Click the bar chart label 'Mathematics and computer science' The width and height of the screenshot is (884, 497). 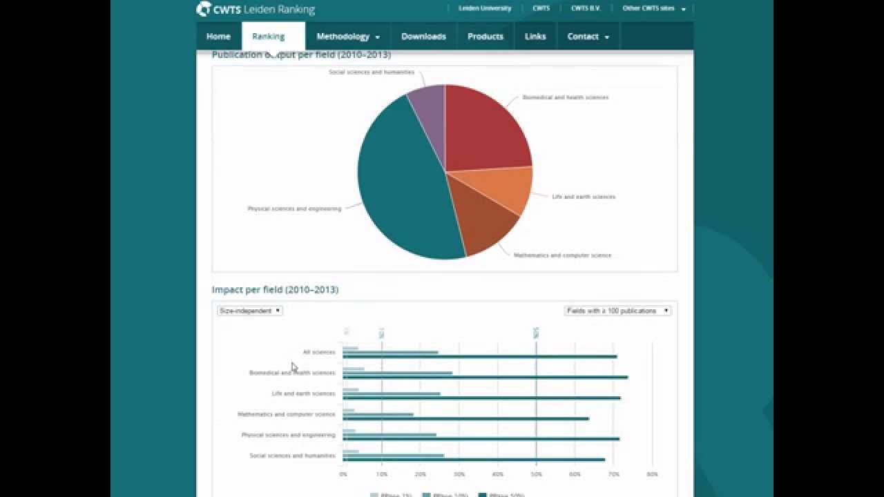(287, 414)
